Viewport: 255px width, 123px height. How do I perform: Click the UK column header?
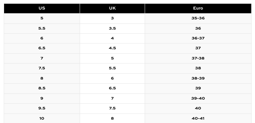click(112, 8)
